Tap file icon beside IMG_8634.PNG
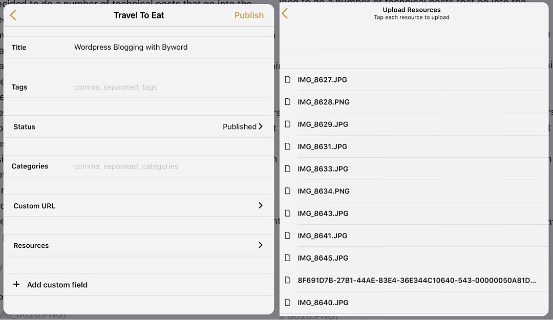The height and width of the screenshot is (320, 553). click(288, 191)
